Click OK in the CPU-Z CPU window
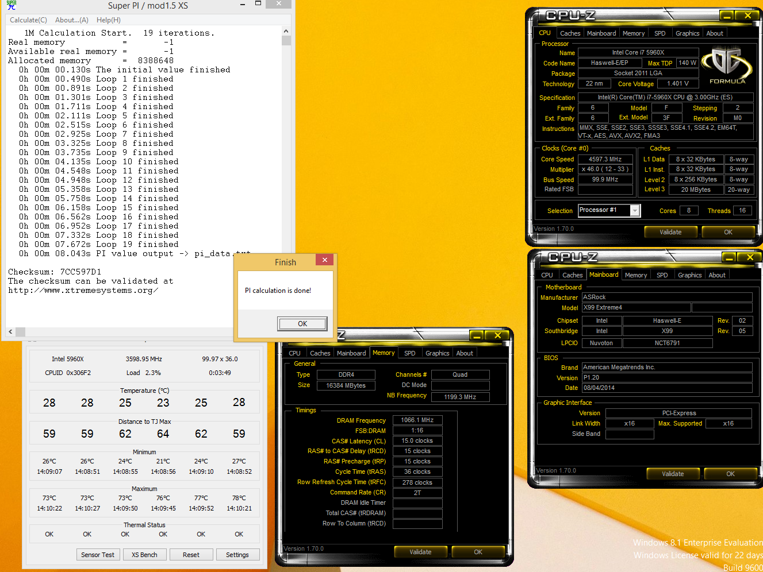Screen dimensions: 763x572 pyautogui.click(x=728, y=232)
